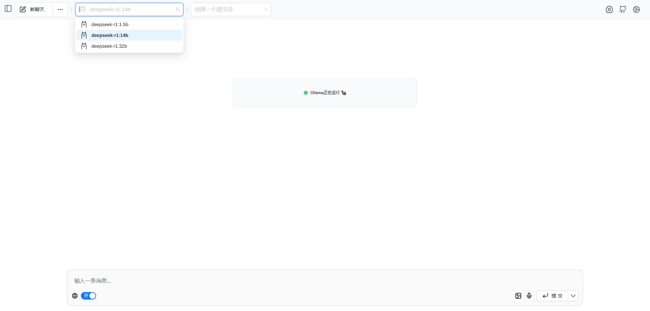This screenshot has height=311, width=650.
Task: Open the three-dots more options menu
Action: coord(60,9)
